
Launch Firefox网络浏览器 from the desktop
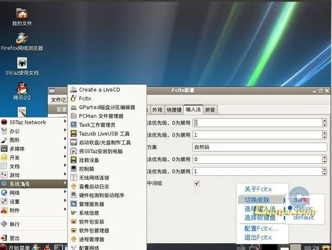pos(22,42)
